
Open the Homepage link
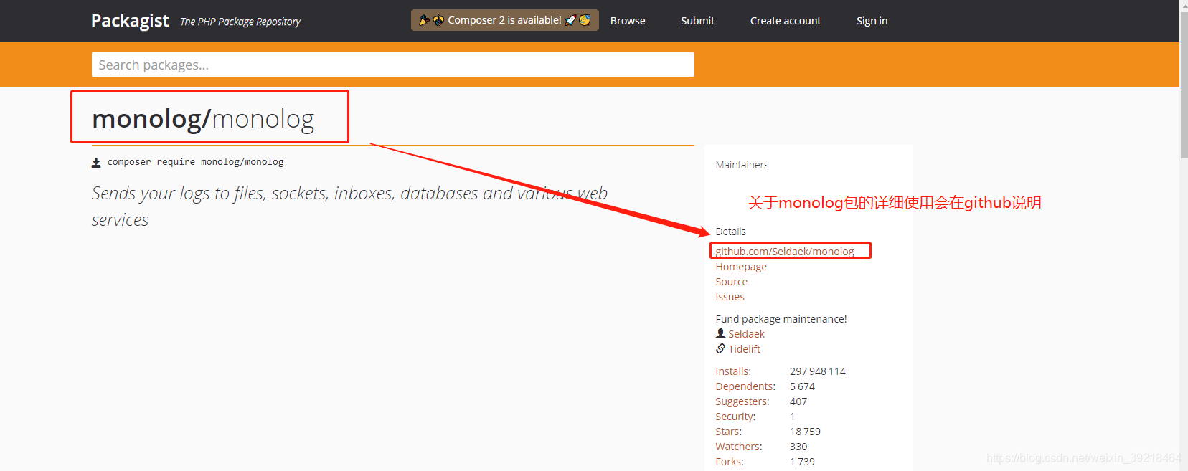pos(741,267)
